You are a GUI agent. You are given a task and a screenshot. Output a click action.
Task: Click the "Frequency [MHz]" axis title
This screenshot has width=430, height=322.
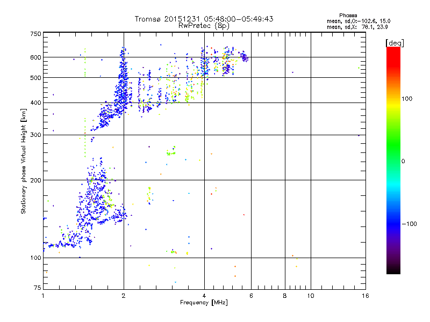click(204, 303)
